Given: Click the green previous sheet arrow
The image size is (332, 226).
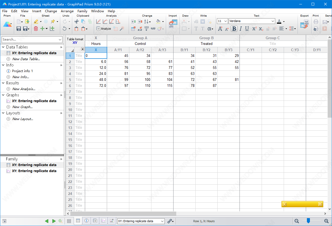Looking at the screenshot, I should pyautogui.click(x=47, y=221).
